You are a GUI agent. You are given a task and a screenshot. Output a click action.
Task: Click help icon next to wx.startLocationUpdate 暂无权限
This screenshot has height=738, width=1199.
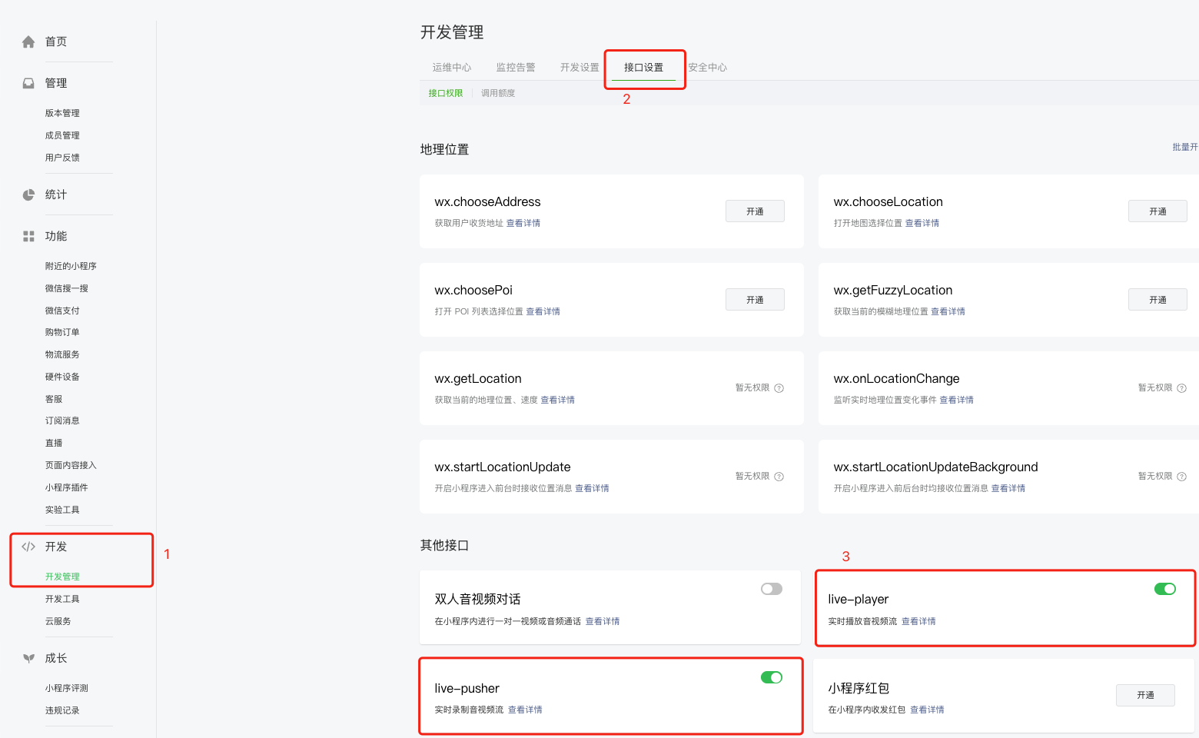point(779,477)
